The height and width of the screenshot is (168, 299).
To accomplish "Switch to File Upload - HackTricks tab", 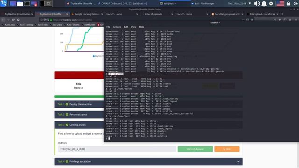I will (263, 14).
